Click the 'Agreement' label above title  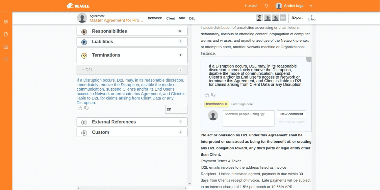[97, 16]
